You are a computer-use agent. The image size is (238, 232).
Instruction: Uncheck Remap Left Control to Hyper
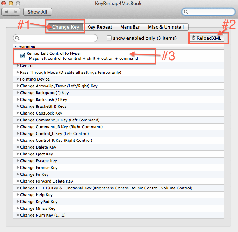point(23,55)
